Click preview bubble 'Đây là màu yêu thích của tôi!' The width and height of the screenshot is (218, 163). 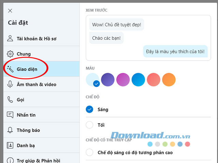coord(175,51)
